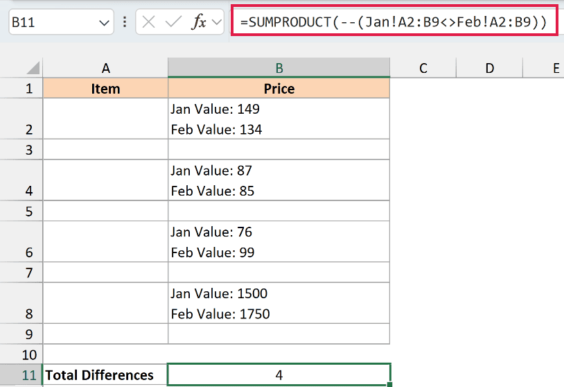This screenshot has height=387, width=564.
Task: Select column A header
Action: pyautogui.click(x=105, y=68)
